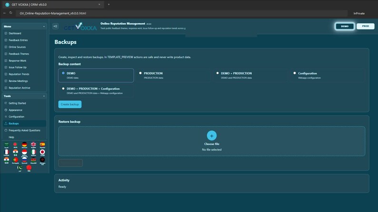Select the PRODUCTION backup content radio

coord(140,73)
